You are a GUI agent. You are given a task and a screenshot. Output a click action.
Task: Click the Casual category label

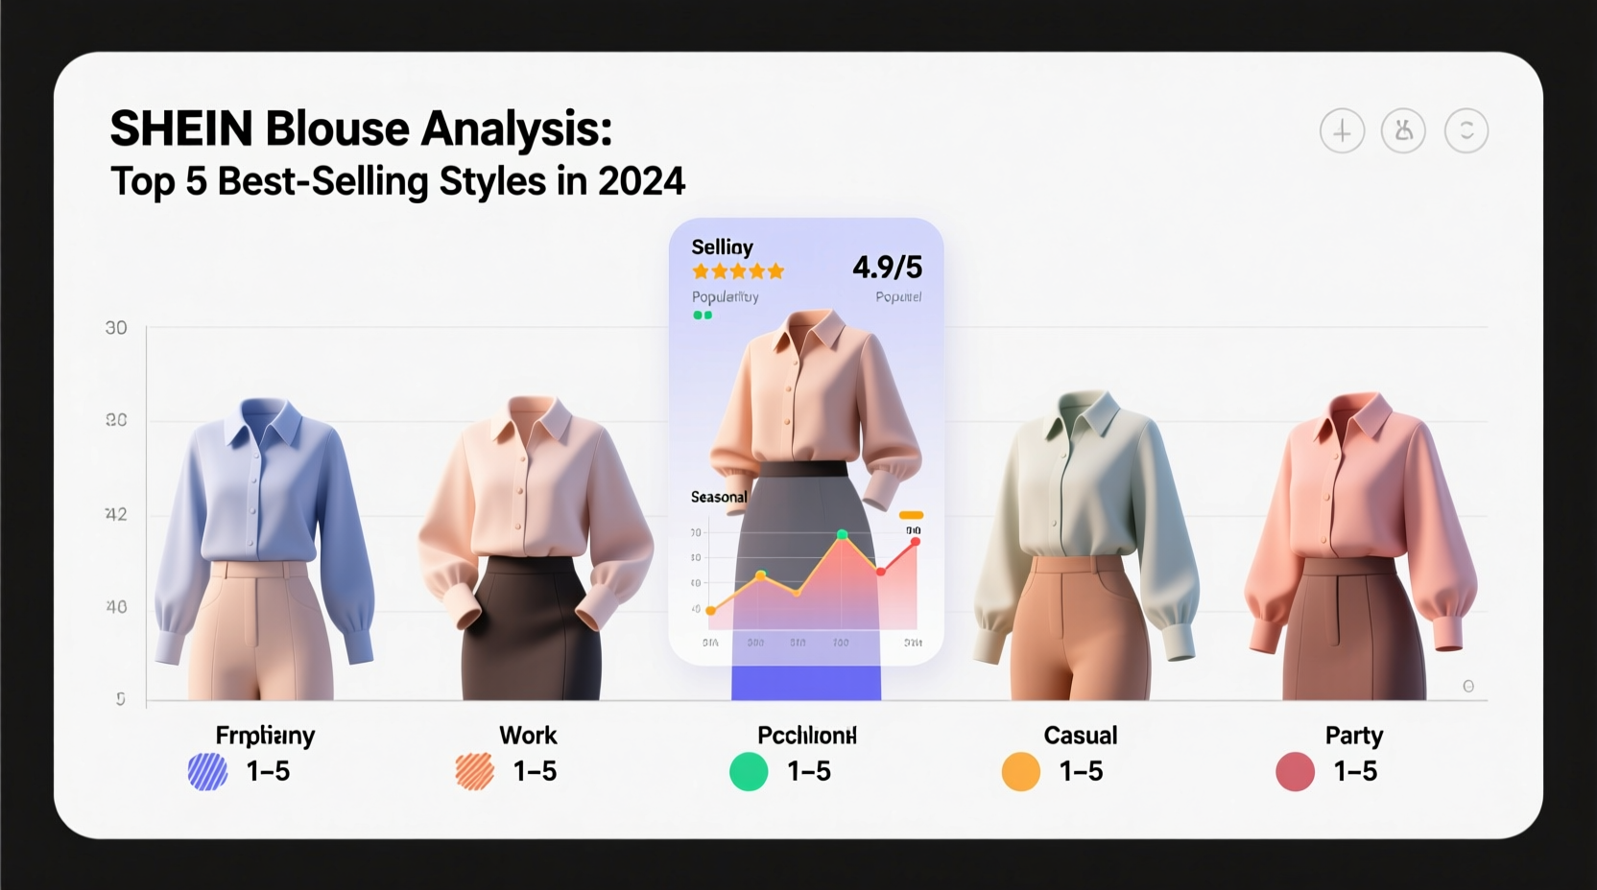(x=1081, y=736)
